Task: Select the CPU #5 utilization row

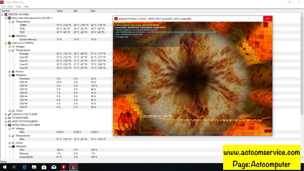Action: point(150,100)
